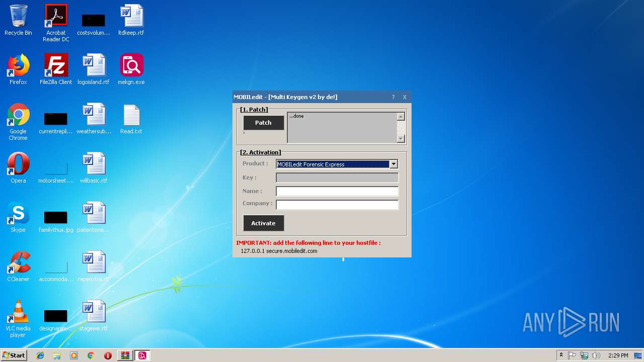Viewport: 644px width, 362px height.
Task: Click the keygen help question mark
Action: [x=393, y=97]
